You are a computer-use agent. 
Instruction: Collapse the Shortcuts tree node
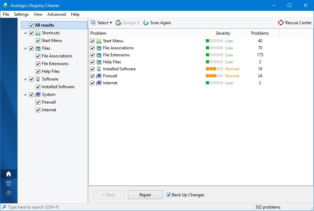(25, 33)
